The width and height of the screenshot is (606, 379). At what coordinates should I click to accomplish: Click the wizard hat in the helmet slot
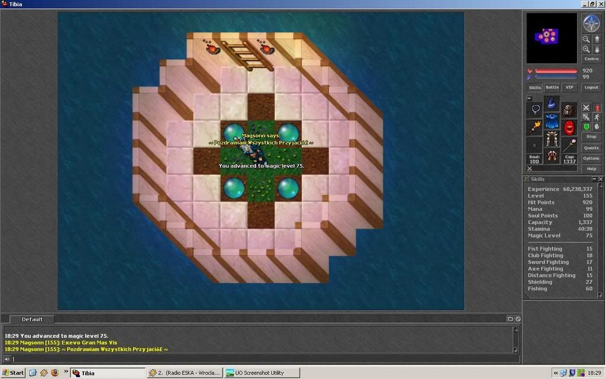(552, 104)
